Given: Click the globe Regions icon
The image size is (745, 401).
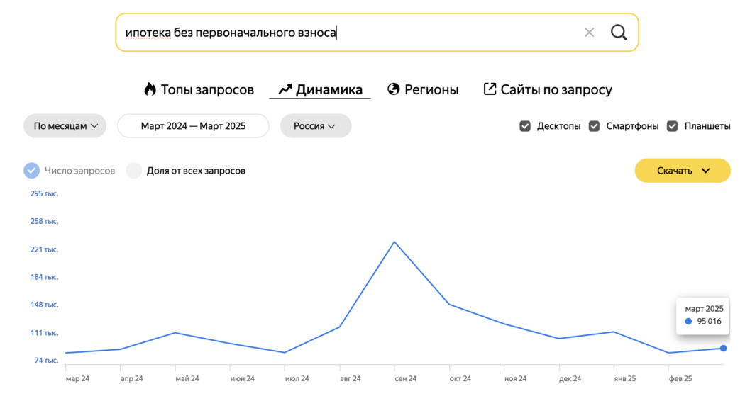Looking at the screenshot, I should coord(393,89).
